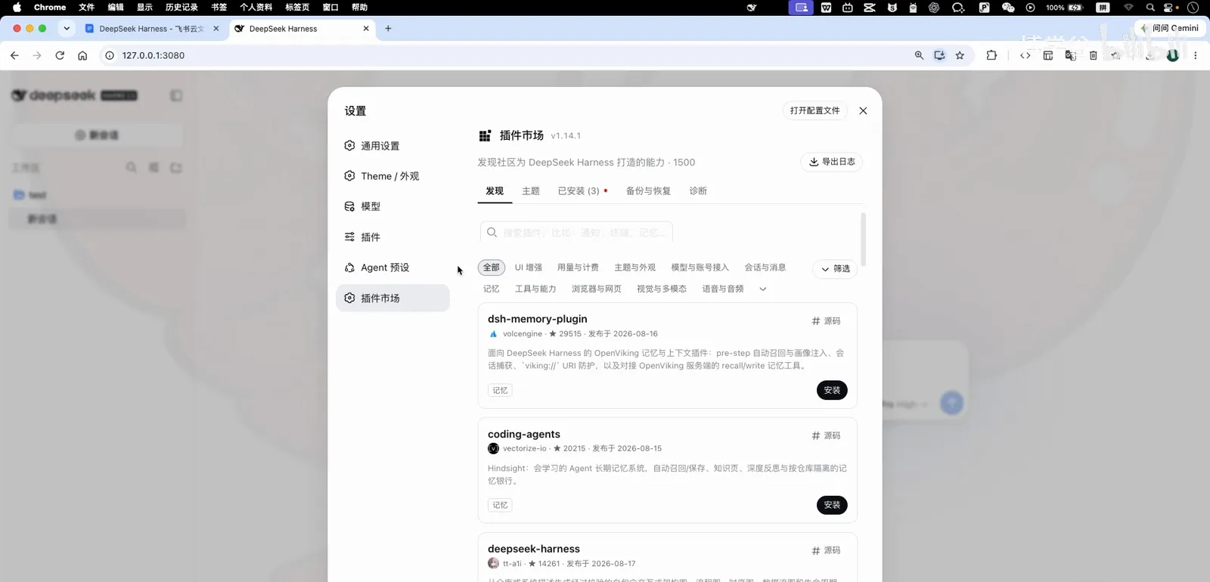Select the 会话与消息 category filter
The image size is (1210, 582).
coord(765,268)
